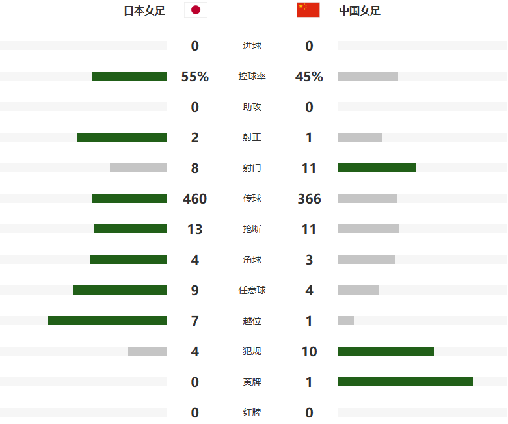The height and width of the screenshot is (424, 508).
Task: Click China's green 犯规 bar showing 10
Action: pos(386,351)
